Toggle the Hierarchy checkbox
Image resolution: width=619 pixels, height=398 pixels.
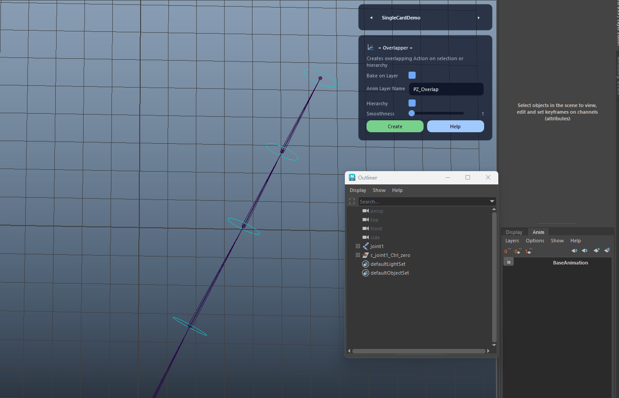point(412,103)
